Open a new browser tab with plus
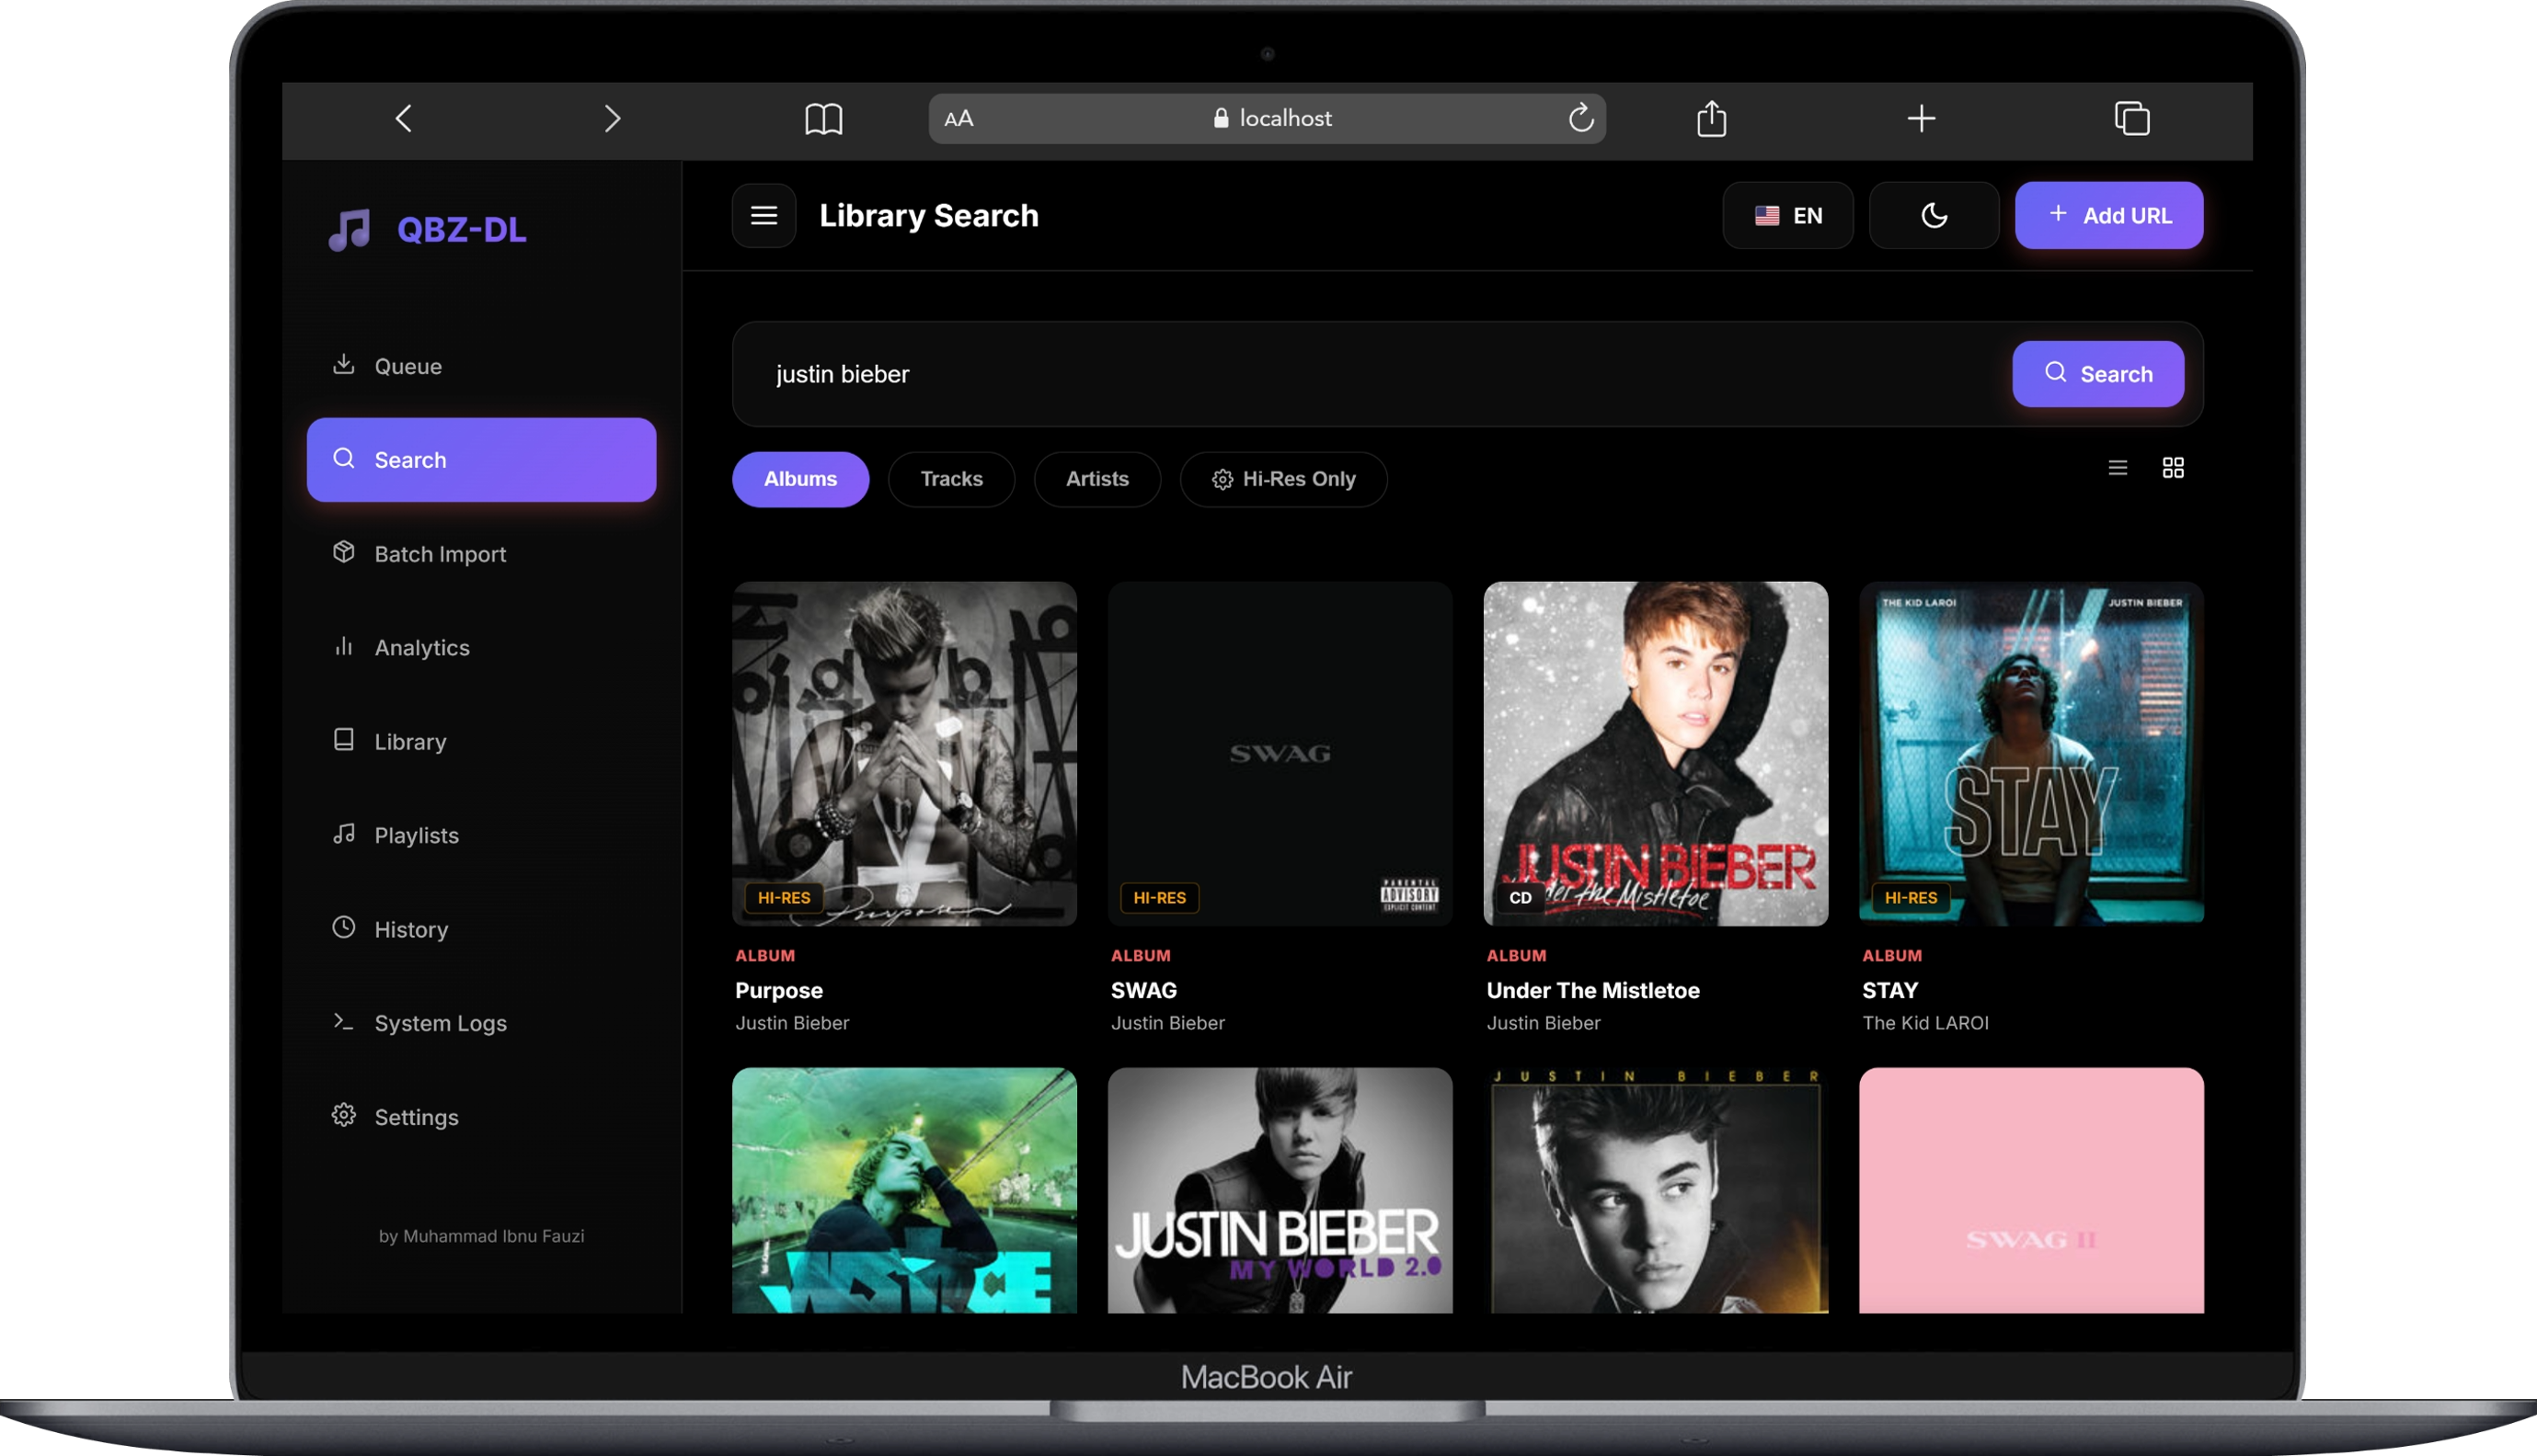Image resolution: width=2537 pixels, height=1456 pixels. [x=1921, y=118]
